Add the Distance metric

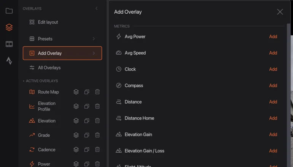(x=273, y=102)
